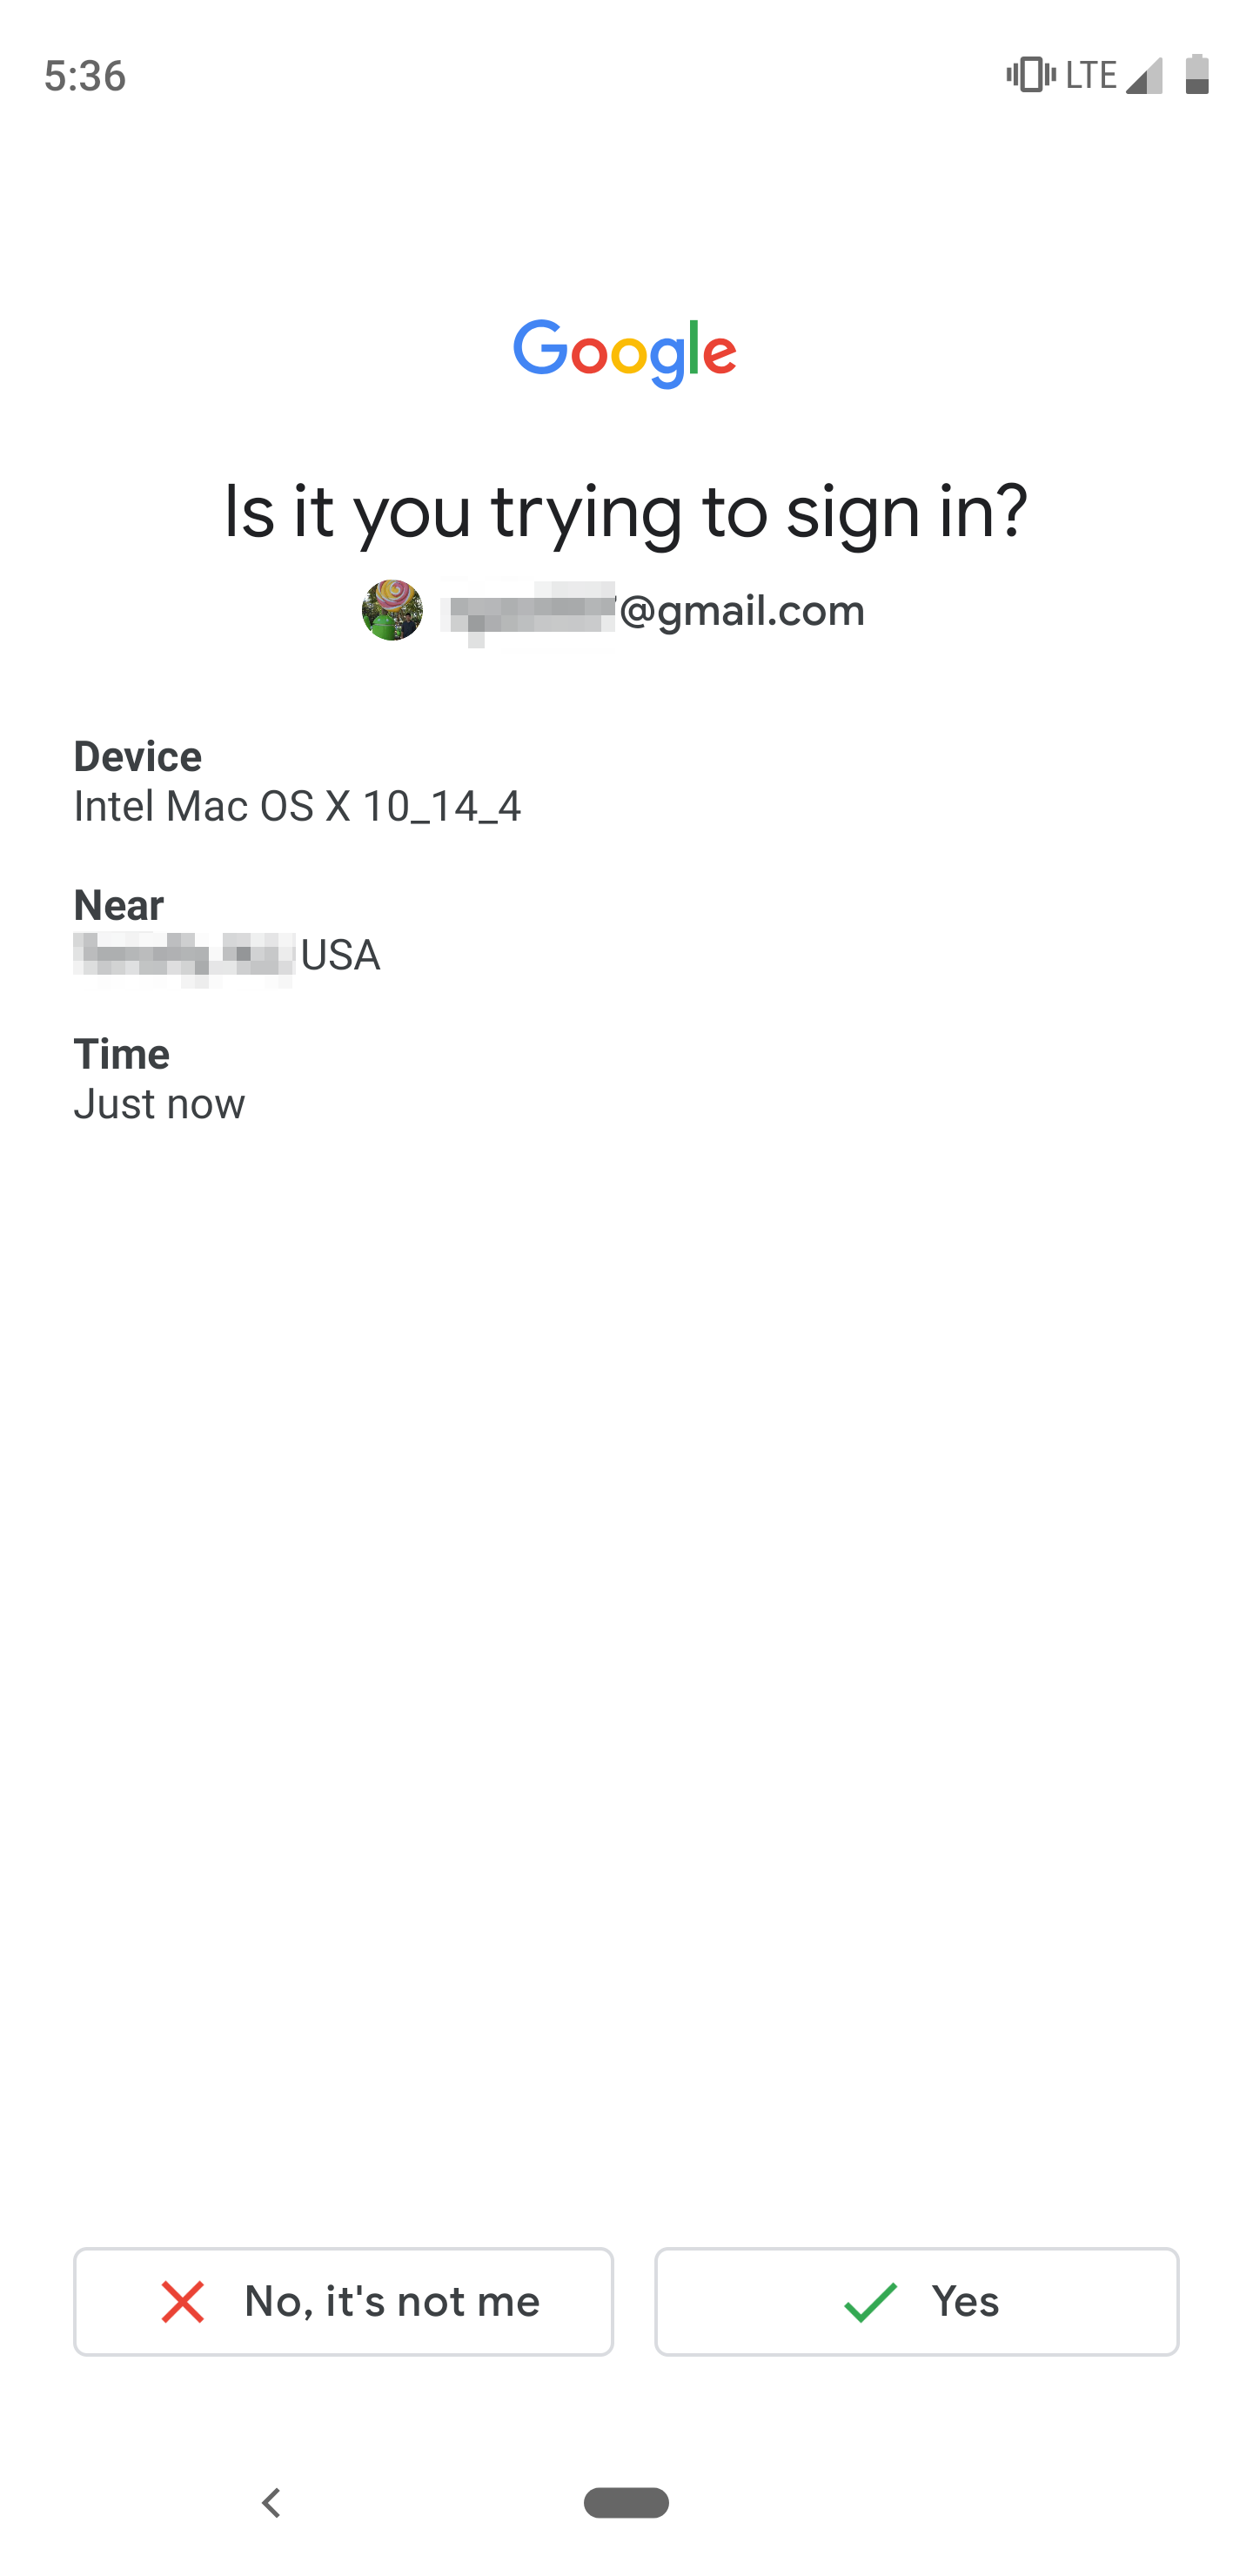Tap the Android back arrow
1253x2576 pixels.
click(270, 2502)
